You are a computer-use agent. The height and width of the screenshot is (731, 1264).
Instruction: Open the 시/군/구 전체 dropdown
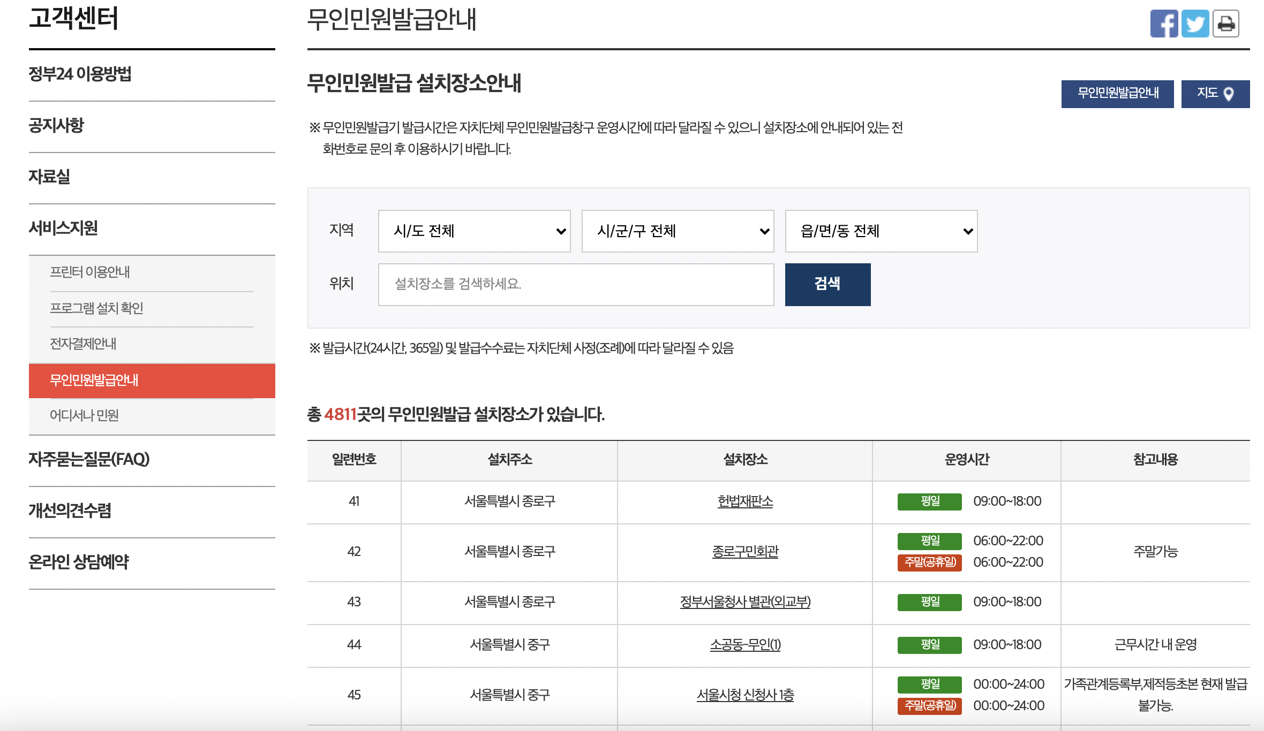[x=678, y=231]
